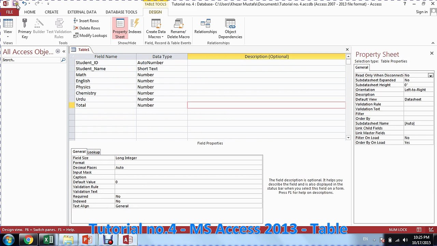Click the Required property value No
437x246 pixels.
click(188, 196)
